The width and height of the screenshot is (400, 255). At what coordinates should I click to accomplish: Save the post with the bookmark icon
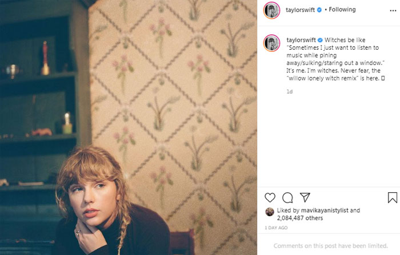pos(393,197)
